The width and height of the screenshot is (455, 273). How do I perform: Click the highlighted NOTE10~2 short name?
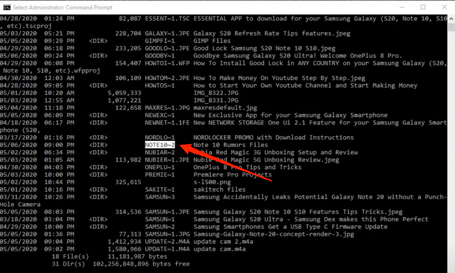(160, 145)
